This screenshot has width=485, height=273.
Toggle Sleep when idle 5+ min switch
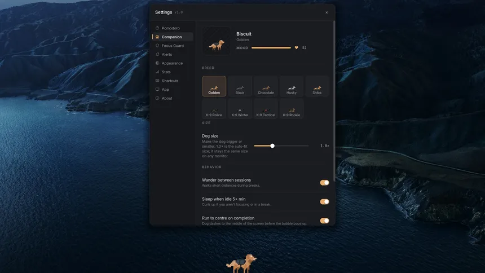[x=324, y=202]
